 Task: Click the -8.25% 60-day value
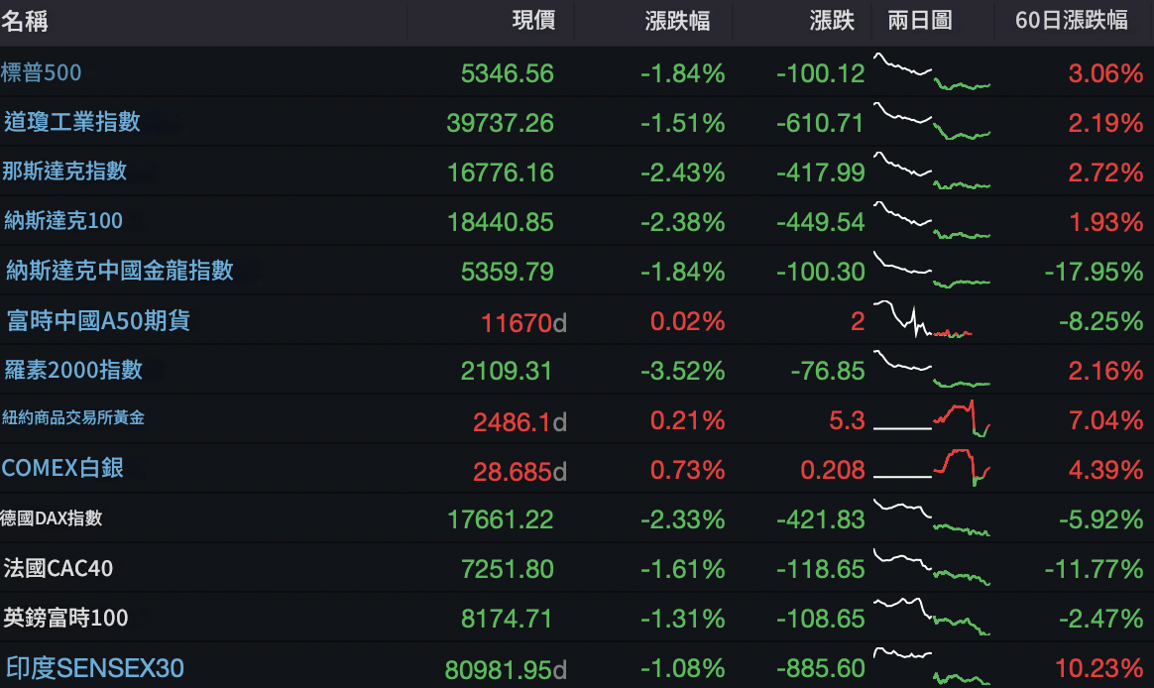click(1101, 321)
